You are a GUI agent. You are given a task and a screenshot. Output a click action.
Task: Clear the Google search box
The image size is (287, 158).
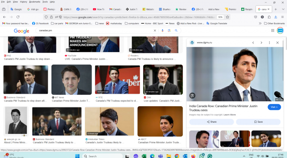(x=155, y=30)
